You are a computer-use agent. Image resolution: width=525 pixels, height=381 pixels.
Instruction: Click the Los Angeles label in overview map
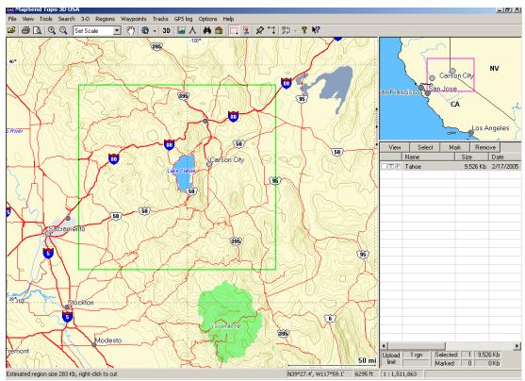[490, 128]
